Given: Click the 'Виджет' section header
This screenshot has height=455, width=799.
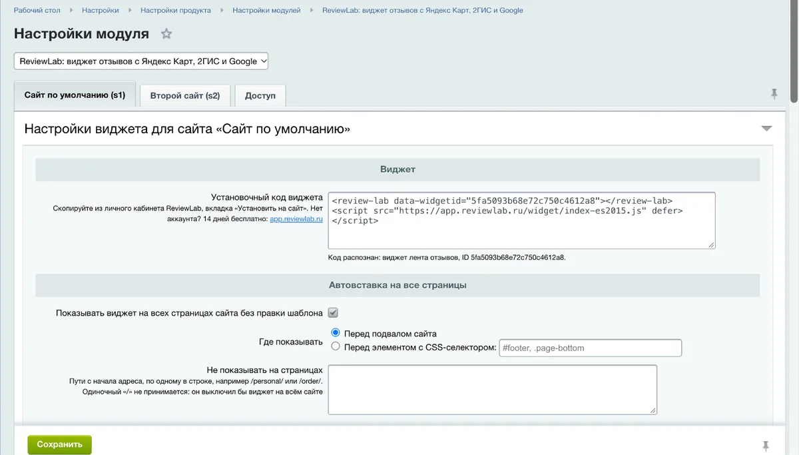Looking at the screenshot, I should pyautogui.click(x=398, y=169).
